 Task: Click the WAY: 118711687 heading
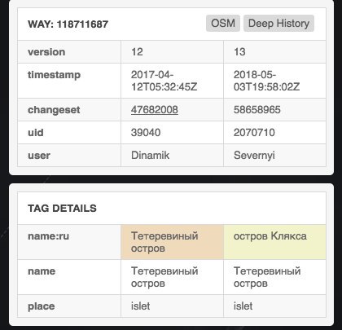(x=68, y=24)
